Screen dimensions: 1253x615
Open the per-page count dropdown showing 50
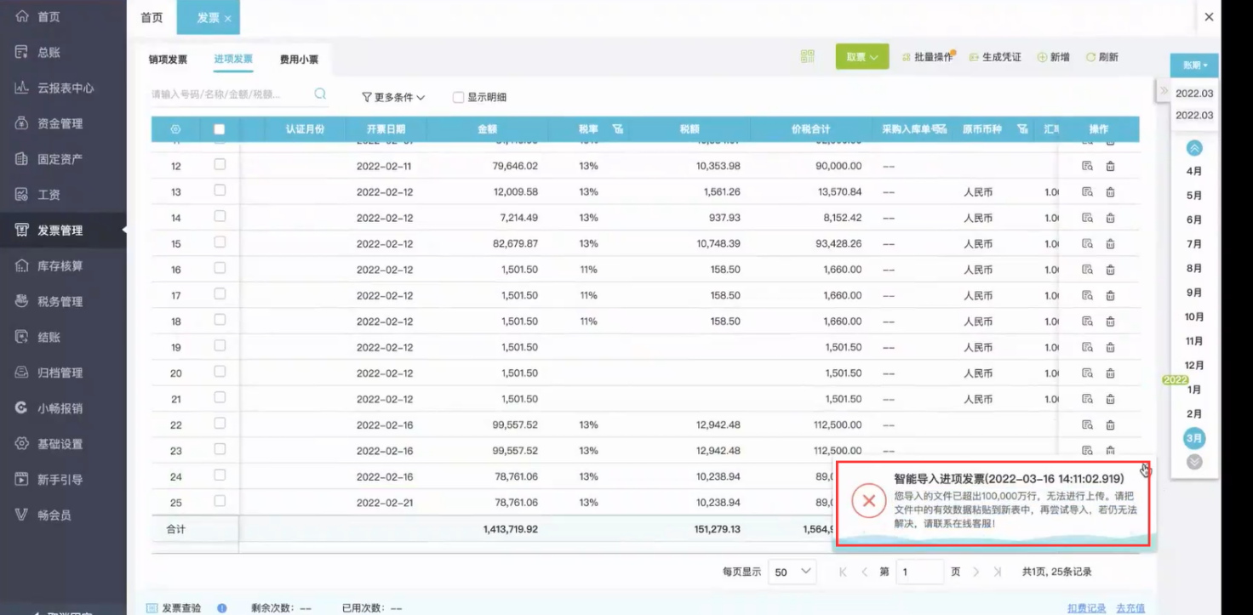(792, 572)
